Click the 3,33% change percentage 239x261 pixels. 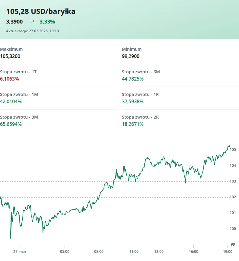coord(47,22)
